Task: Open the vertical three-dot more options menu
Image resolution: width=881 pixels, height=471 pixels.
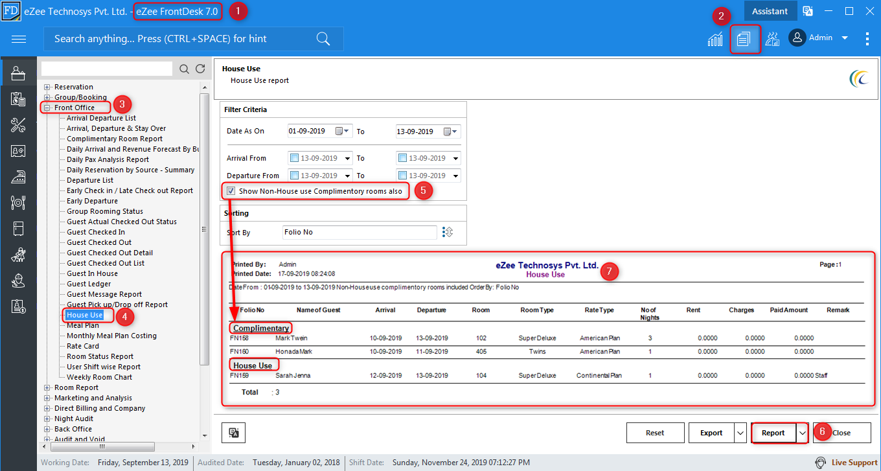Action: 867,39
